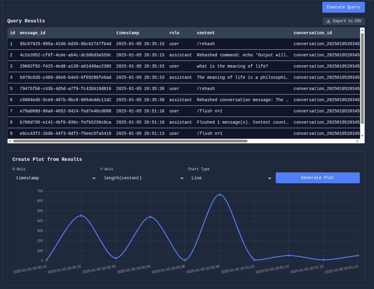Click the content column header

[x=206, y=33]
